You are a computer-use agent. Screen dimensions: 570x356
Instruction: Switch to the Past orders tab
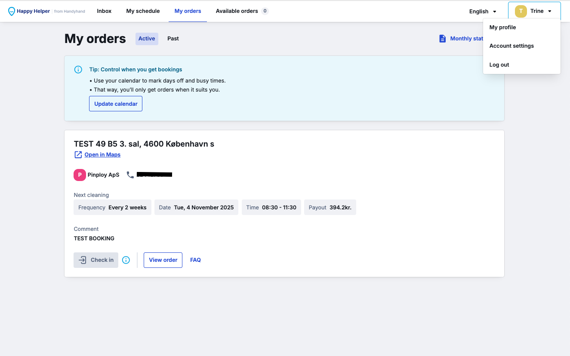pos(173,39)
